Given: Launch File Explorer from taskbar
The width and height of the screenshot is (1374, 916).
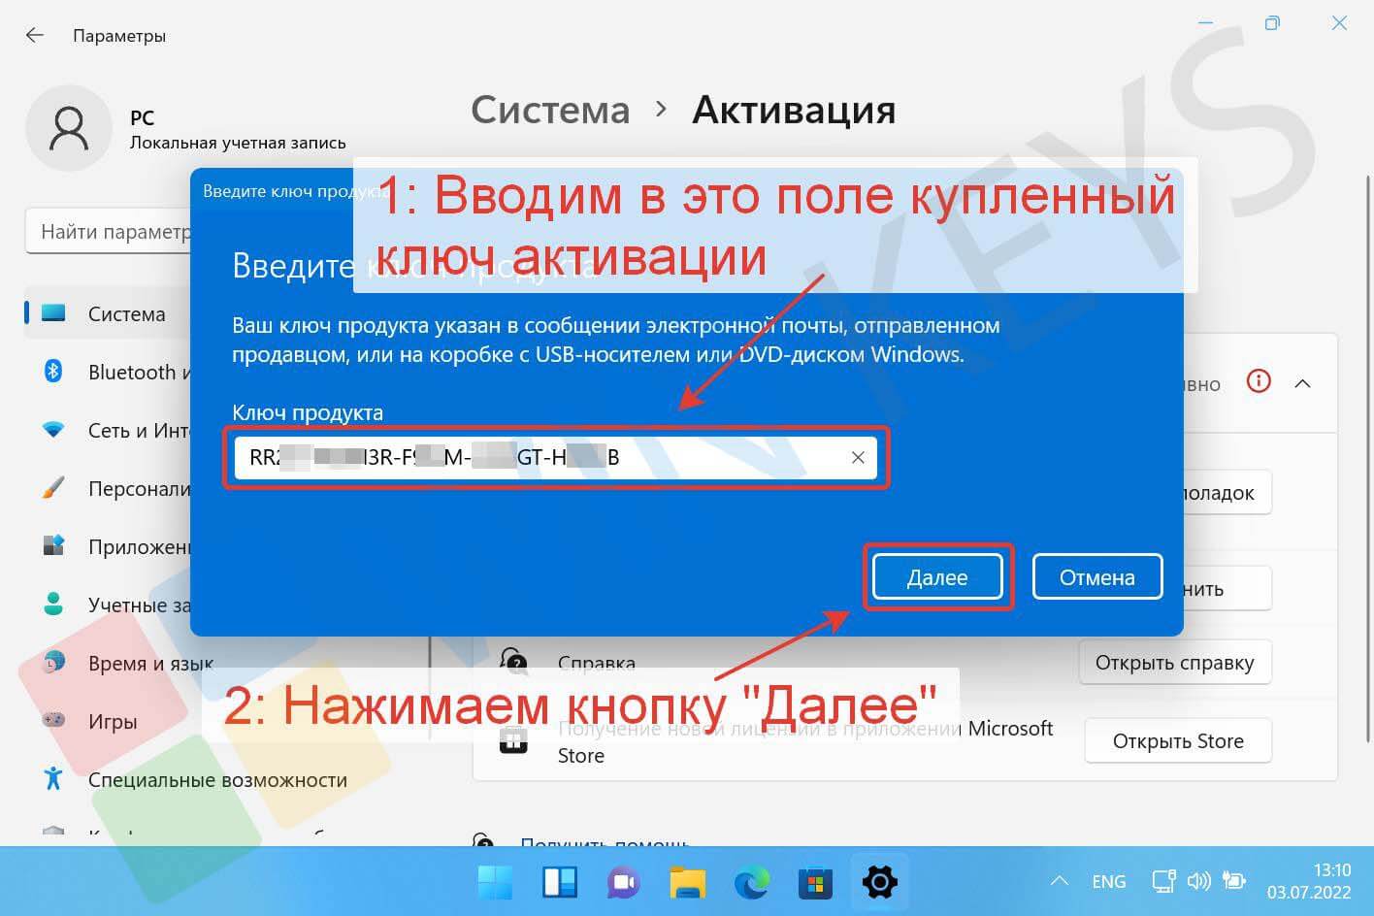Looking at the screenshot, I should tap(687, 882).
